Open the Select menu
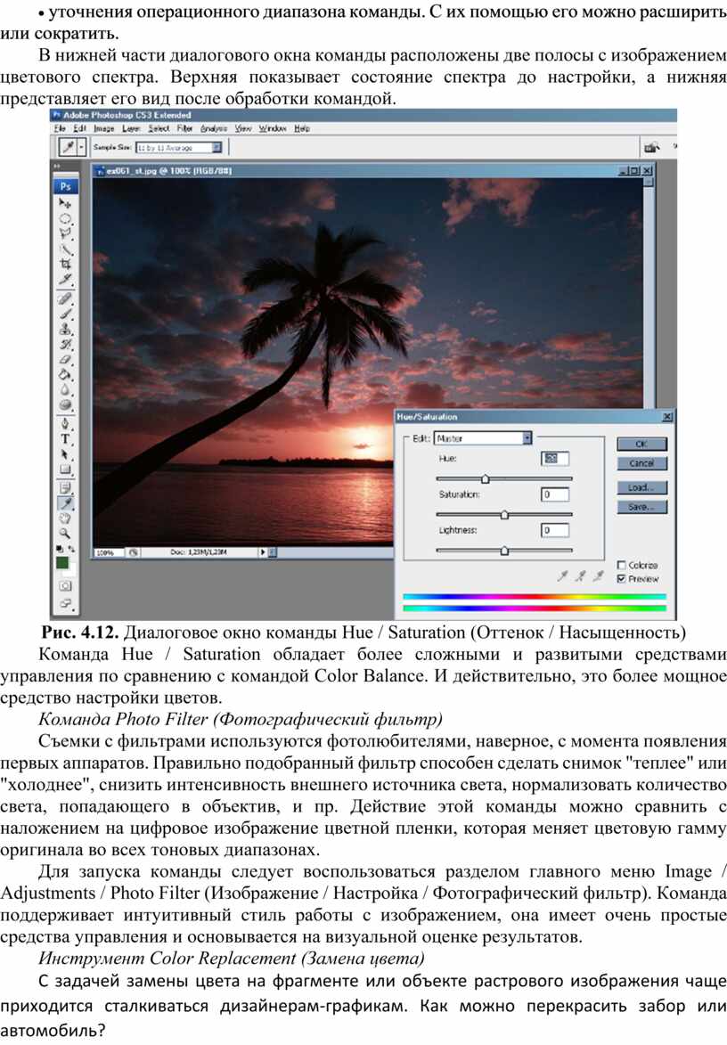Screen dimensions: 727x1045 [159, 128]
